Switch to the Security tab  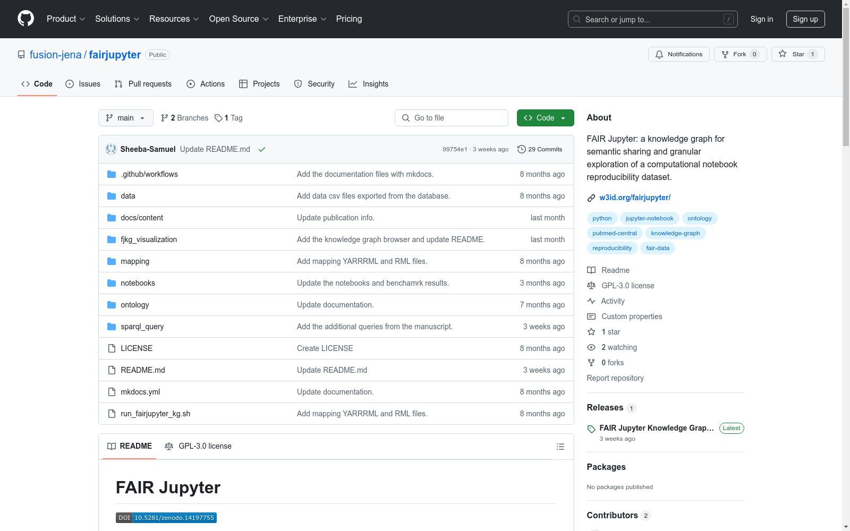pos(314,84)
